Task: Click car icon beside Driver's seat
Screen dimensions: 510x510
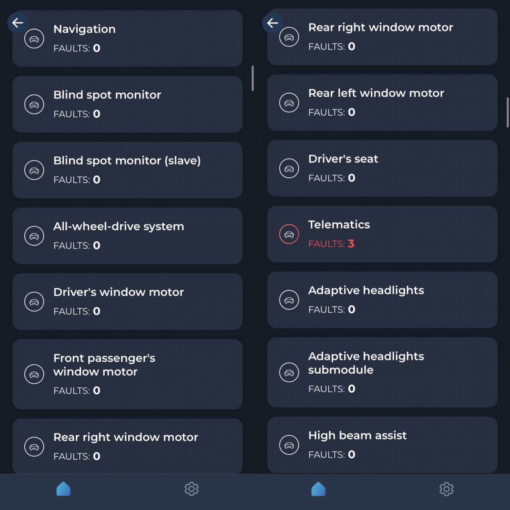Action: (x=289, y=169)
